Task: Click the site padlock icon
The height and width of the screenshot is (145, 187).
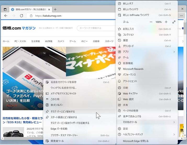Action: click(x=31, y=16)
